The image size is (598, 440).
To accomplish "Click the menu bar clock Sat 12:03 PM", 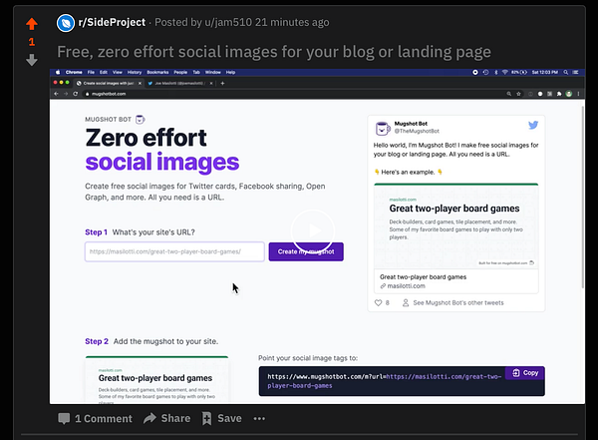I will click(x=544, y=72).
